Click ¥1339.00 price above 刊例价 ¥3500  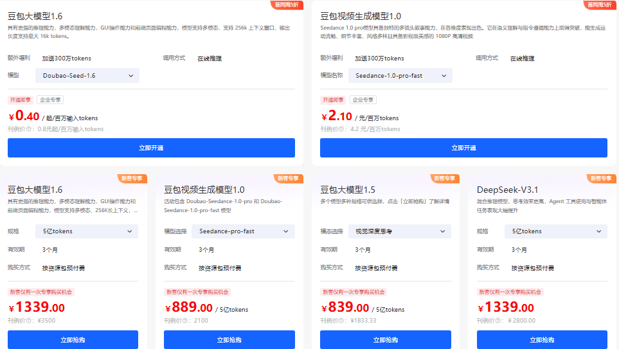click(37, 307)
